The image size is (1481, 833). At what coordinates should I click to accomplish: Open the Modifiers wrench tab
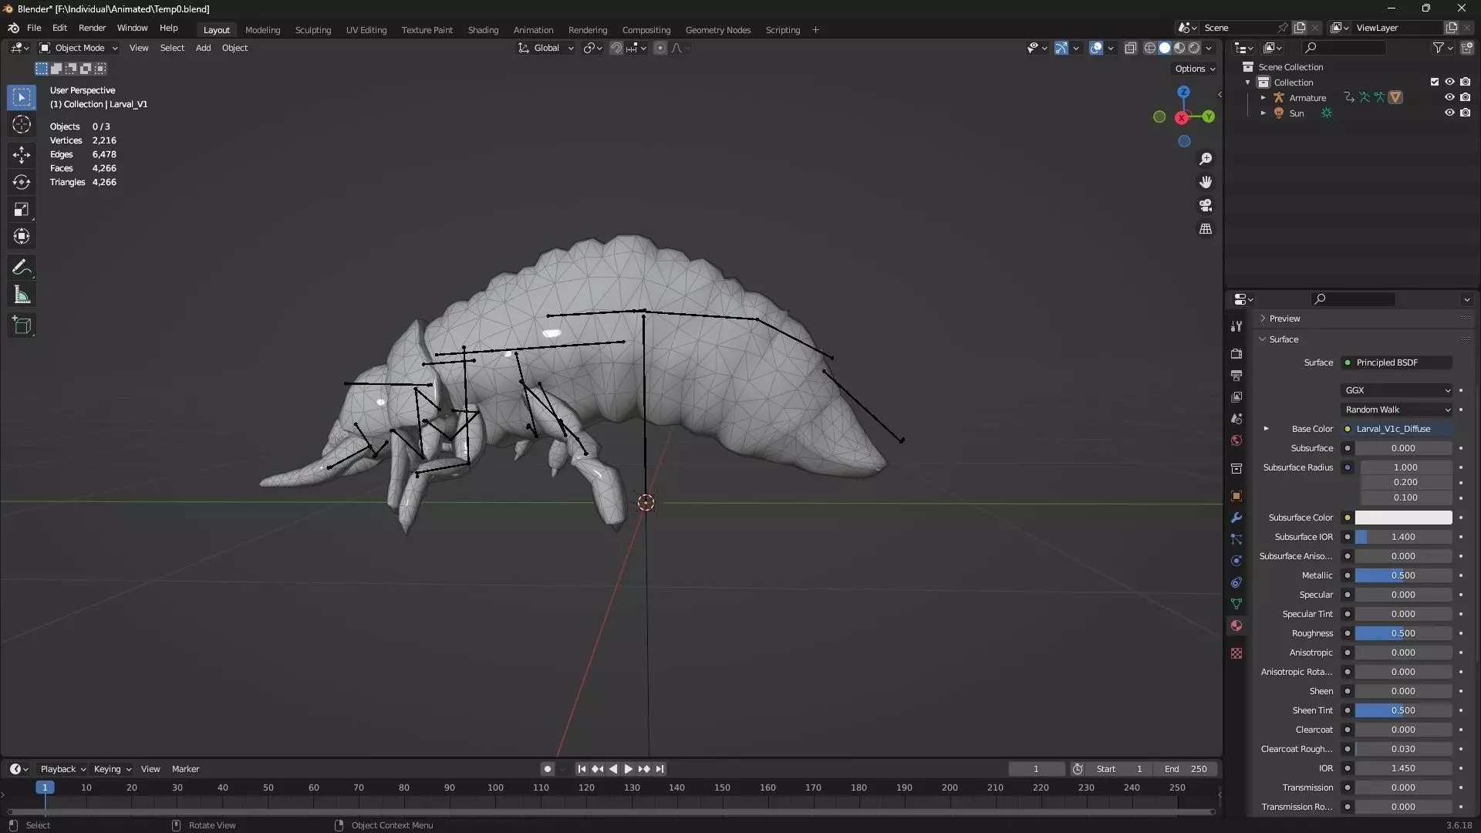coord(1236,518)
